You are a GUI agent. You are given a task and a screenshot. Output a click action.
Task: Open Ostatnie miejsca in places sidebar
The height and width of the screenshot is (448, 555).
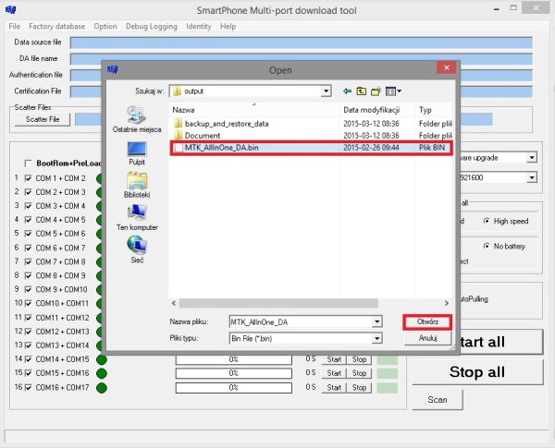(x=137, y=119)
